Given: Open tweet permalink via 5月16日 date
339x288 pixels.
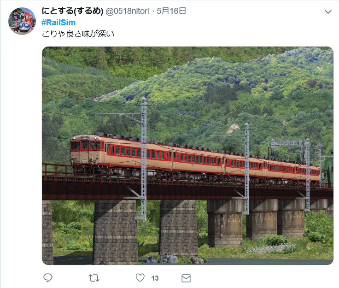Looking at the screenshot, I should click(x=171, y=11).
